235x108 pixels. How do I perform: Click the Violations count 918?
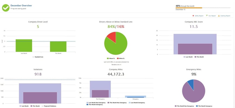click(x=38, y=74)
